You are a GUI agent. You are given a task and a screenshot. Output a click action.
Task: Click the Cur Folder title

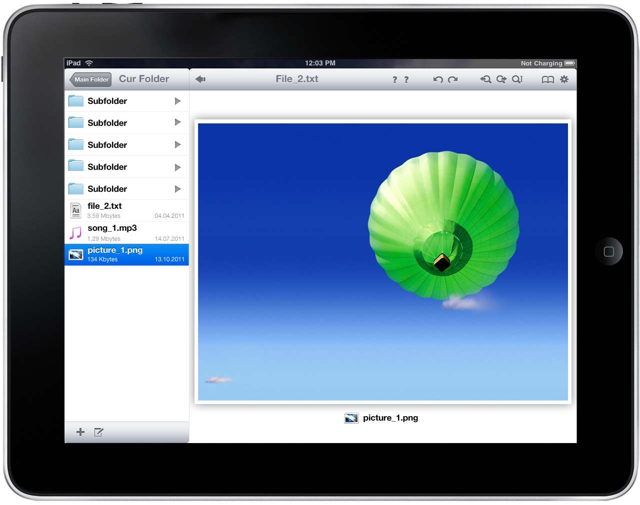click(x=144, y=79)
